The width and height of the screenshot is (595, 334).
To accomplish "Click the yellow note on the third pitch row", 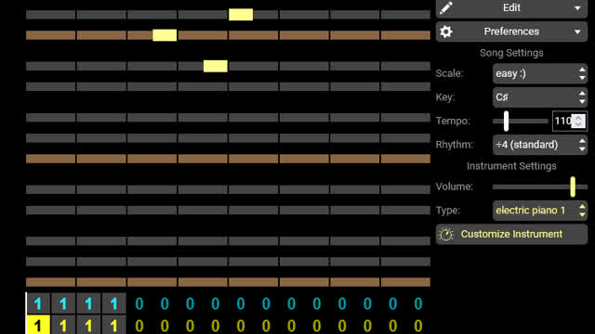I will pyautogui.click(x=215, y=66).
